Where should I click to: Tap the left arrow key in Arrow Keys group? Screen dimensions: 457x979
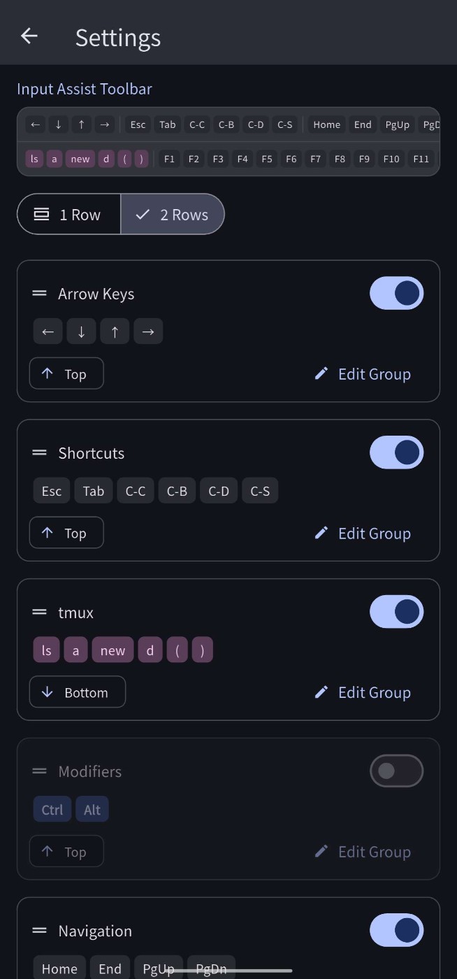click(48, 331)
